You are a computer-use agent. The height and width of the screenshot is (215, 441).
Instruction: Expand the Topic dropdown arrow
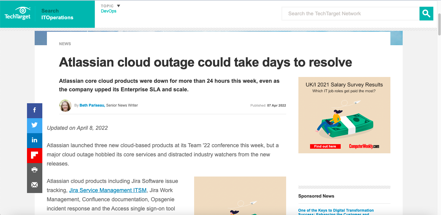click(x=119, y=6)
